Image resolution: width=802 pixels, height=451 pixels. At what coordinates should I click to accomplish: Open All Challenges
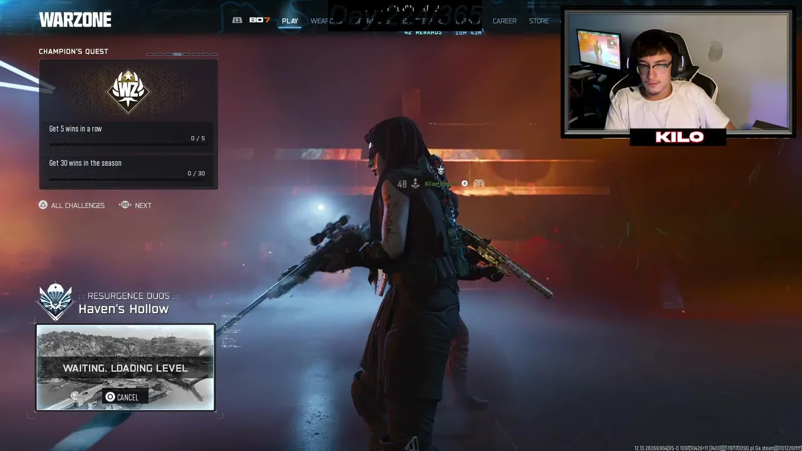coord(71,205)
